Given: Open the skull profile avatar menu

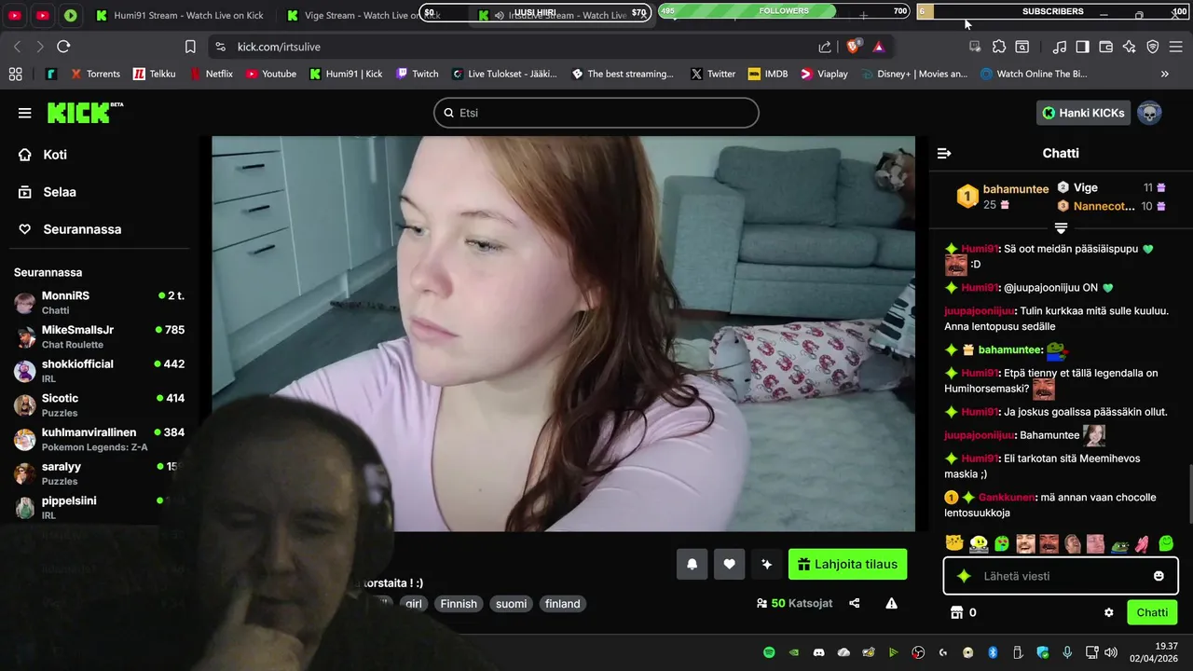Looking at the screenshot, I should pos(1149,113).
